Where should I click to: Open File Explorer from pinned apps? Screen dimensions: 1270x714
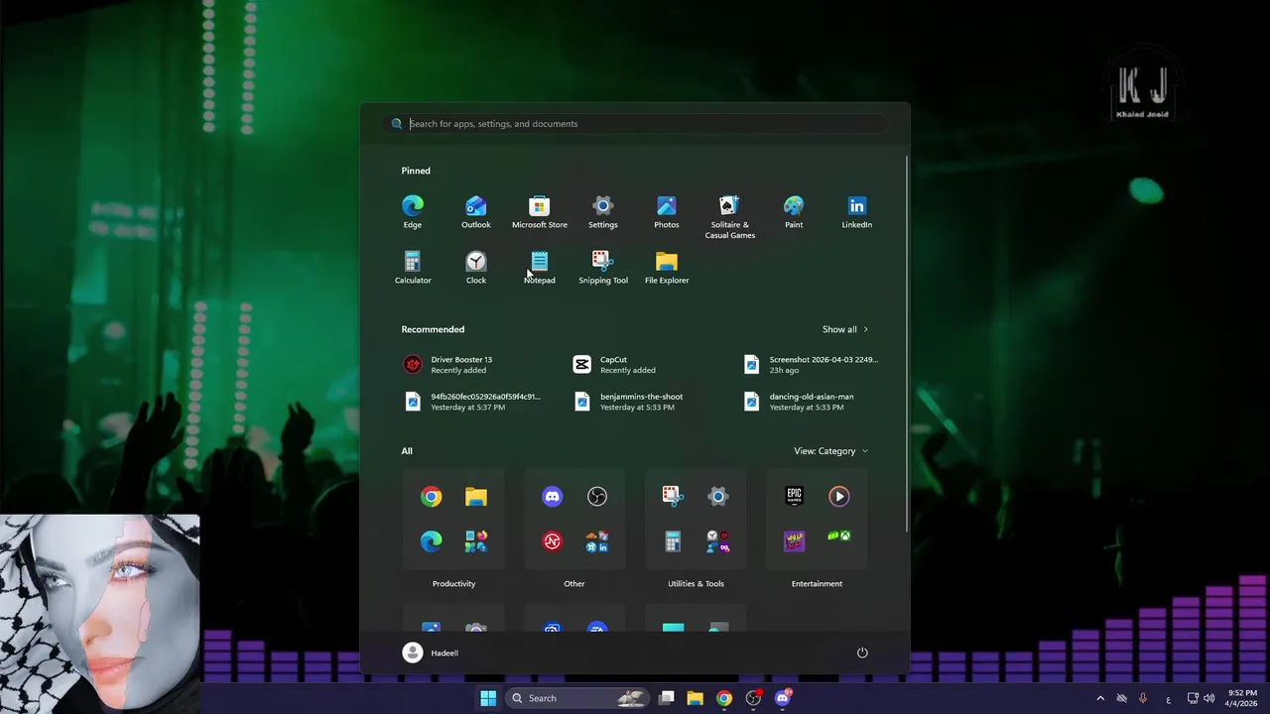tap(667, 268)
